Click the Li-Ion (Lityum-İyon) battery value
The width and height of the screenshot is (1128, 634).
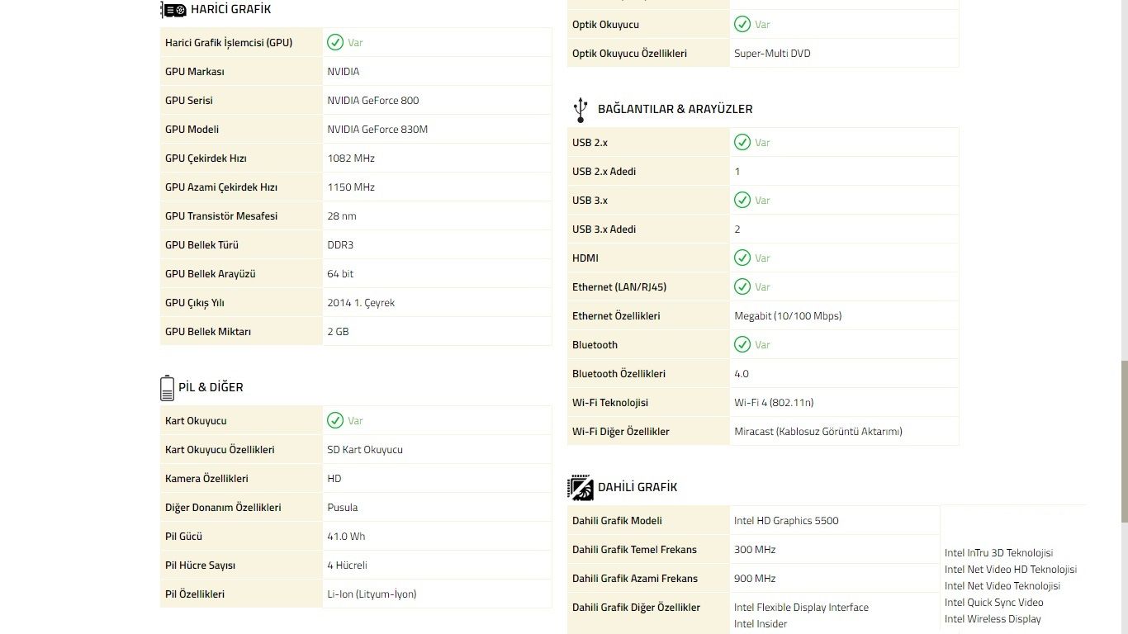click(372, 594)
